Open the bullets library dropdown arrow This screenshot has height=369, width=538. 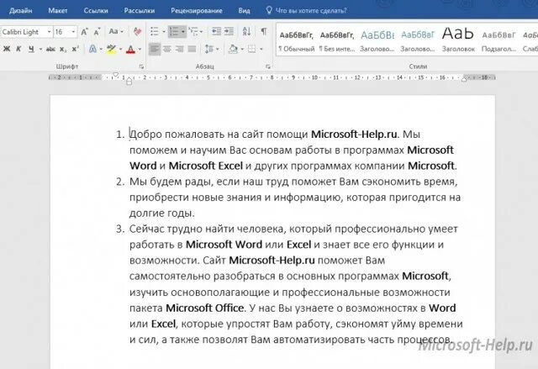point(164,32)
